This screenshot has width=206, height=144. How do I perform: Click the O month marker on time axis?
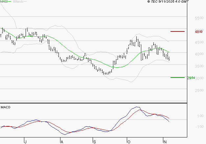(129, 142)
